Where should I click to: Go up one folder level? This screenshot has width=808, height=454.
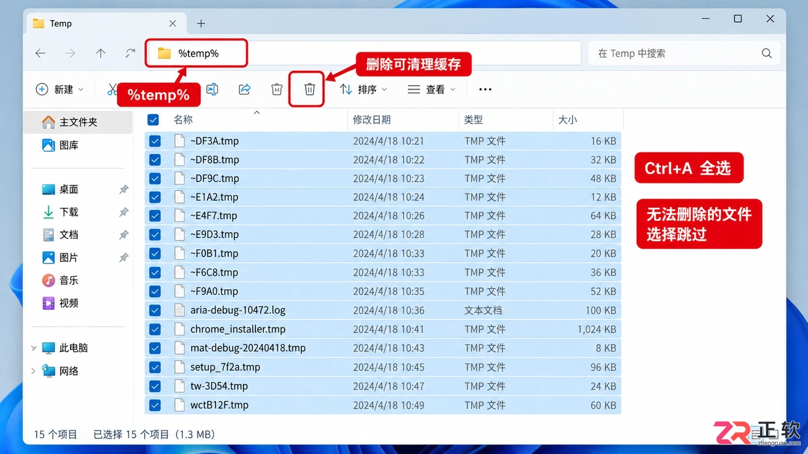100,53
